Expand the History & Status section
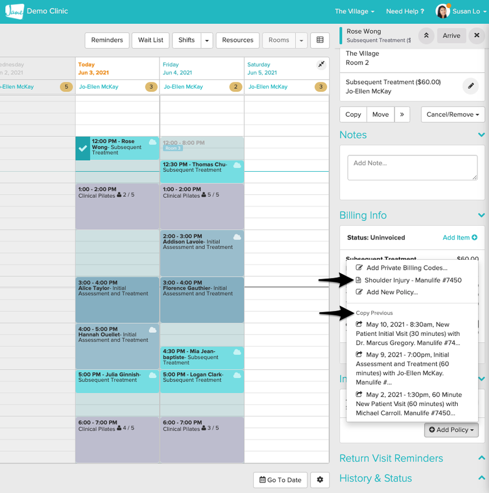This screenshot has height=493, width=489. (x=481, y=478)
